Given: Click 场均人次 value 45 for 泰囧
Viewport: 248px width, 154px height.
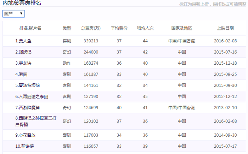Looking at the screenshot, I should [145, 97].
